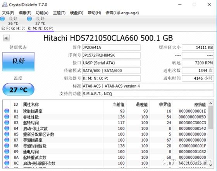Click the serial number field JP1572FR2H8MSK
Screen dimensions: 217x171
(111, 55)
